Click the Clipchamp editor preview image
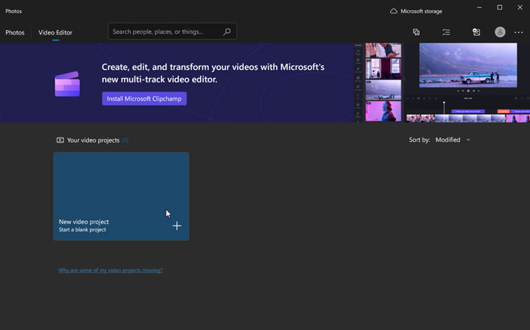This screenshot has width=530, height=330. click(x=442, y=82)
